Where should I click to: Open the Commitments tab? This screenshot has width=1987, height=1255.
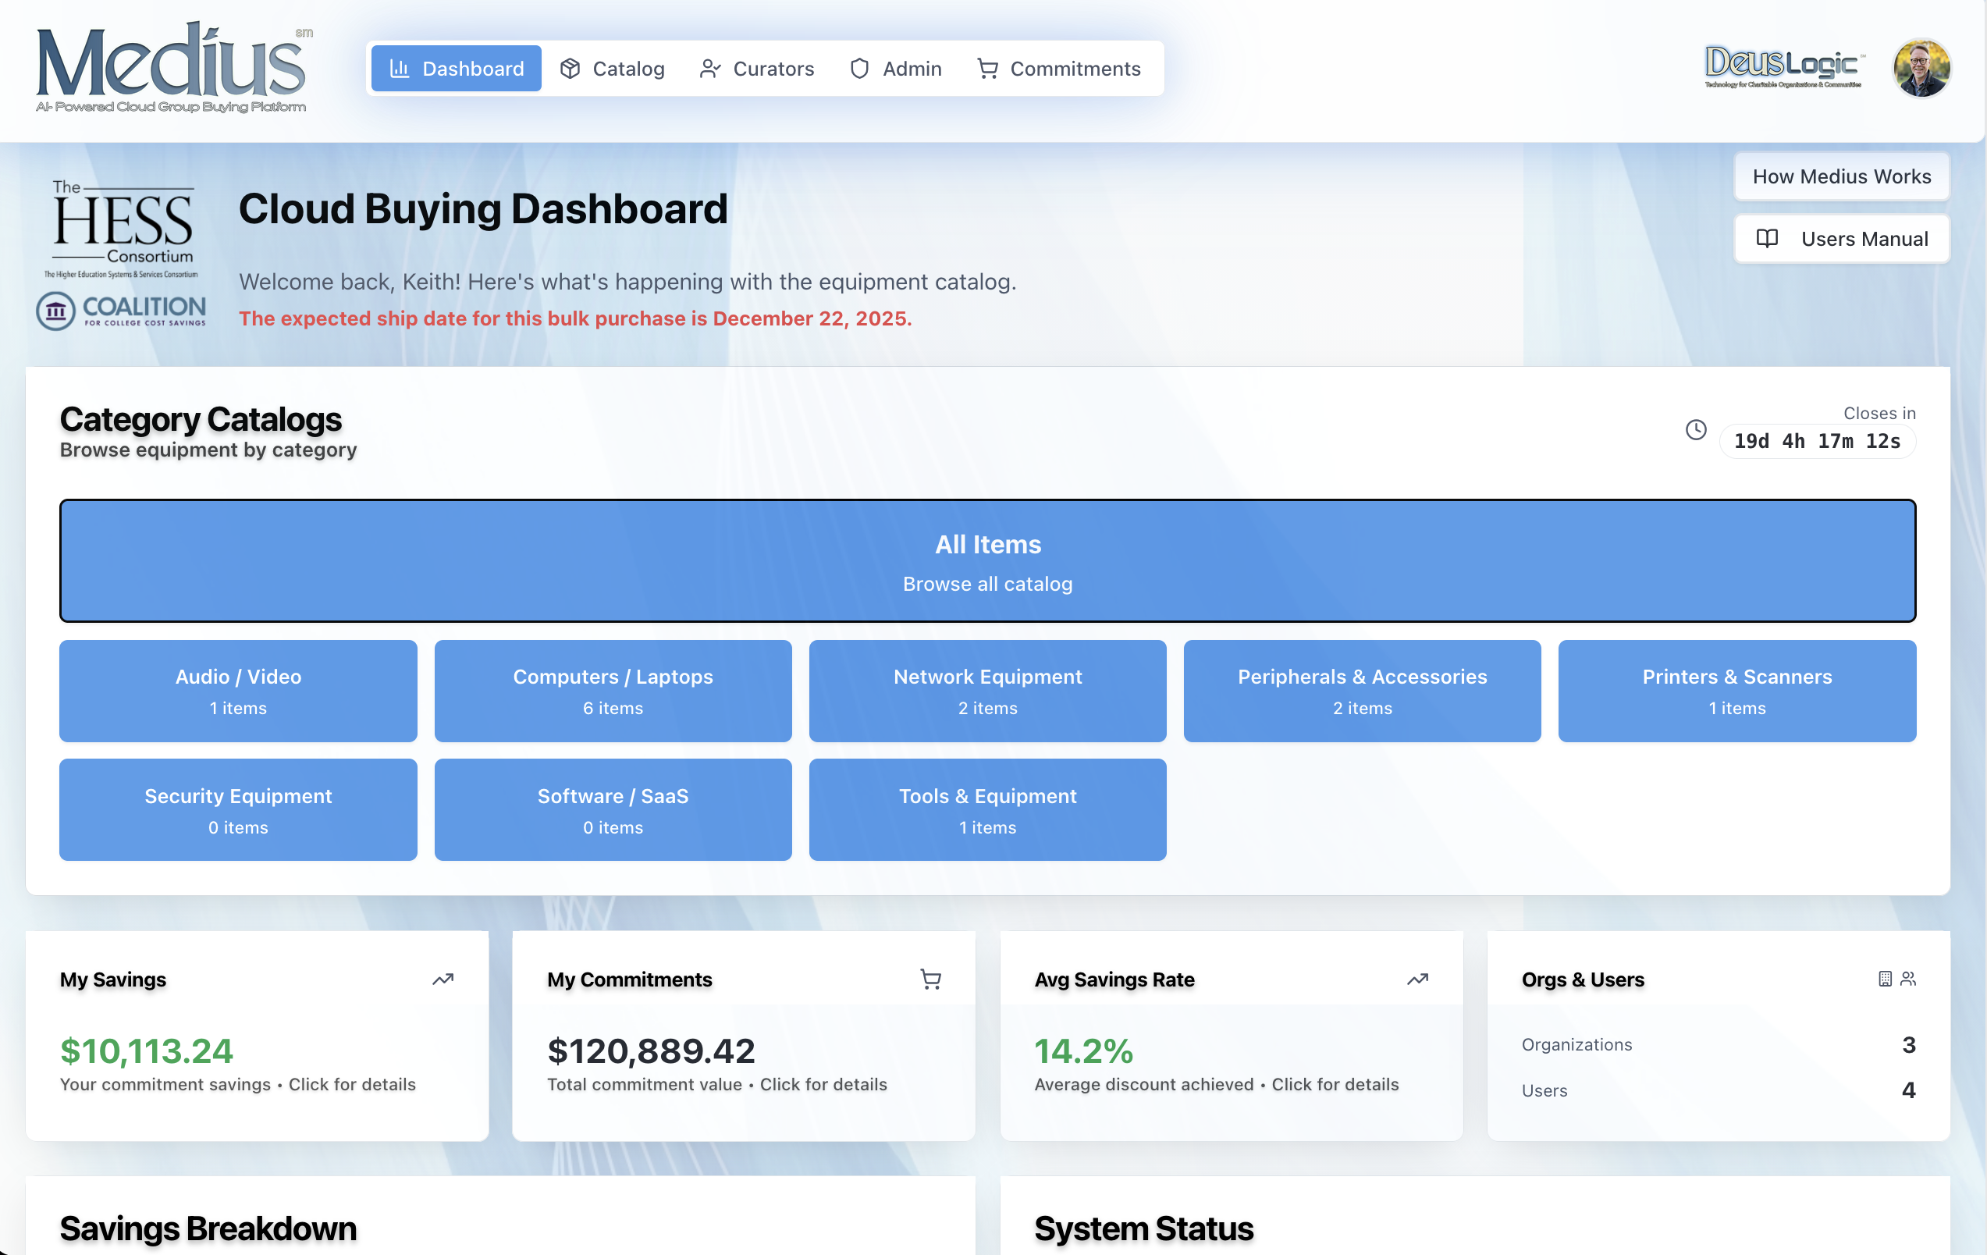1059,69
